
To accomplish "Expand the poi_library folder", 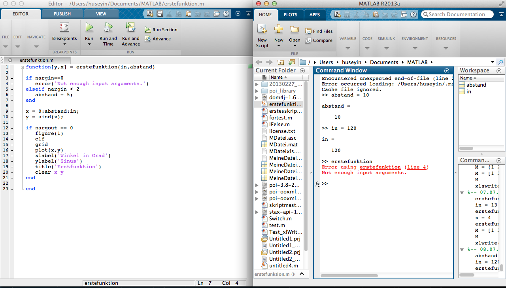I will click(x=257, y=91).
